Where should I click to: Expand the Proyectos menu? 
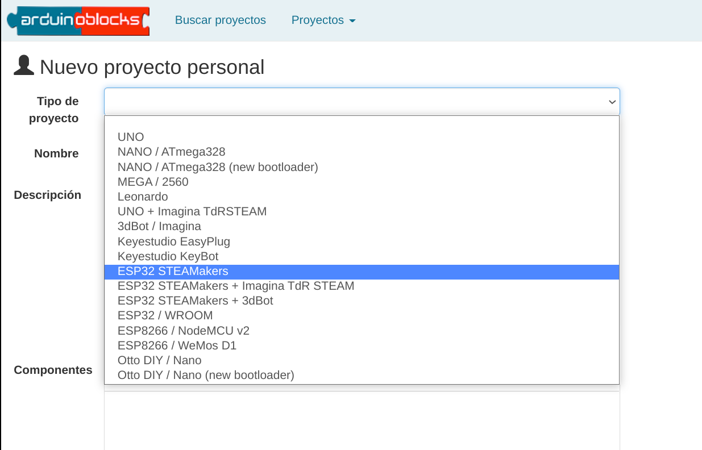click(323, 20)
